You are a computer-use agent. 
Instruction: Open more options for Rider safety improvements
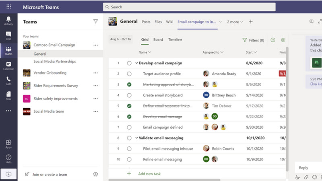pos(95,99)
